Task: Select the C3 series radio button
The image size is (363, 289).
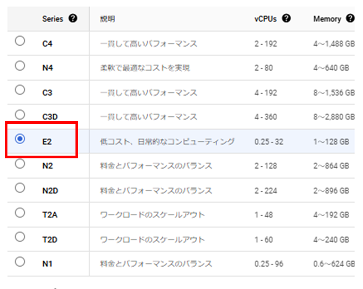Action: point(20,90)
